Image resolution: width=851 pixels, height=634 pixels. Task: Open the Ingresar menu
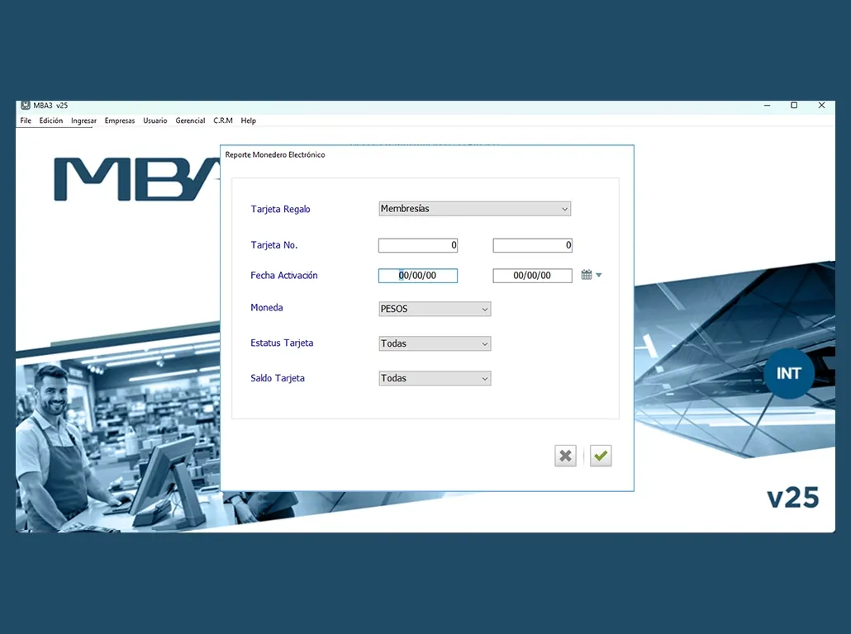(x=83, y=121)
